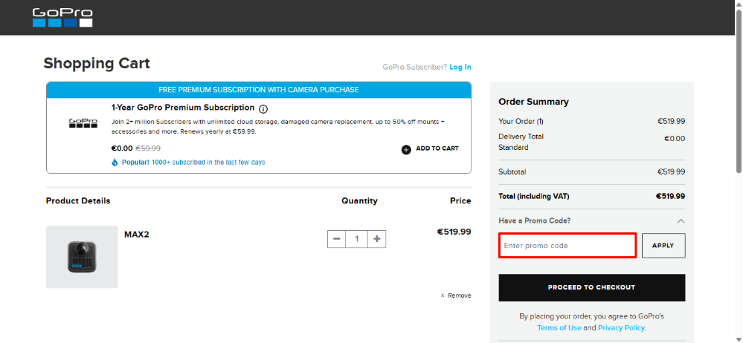Screen dimensions: 743x343
Task: Collapse the Have a Promo Code section
Action: tap(681, 221)
